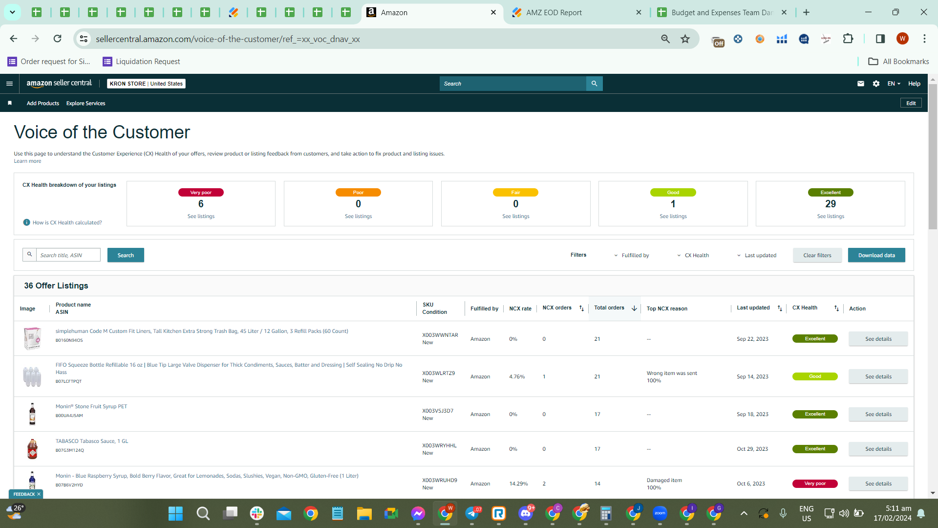Click the Seller Central search magnifier button
Viewport: 938px width, 528px height.
click(x=595, y=84)
